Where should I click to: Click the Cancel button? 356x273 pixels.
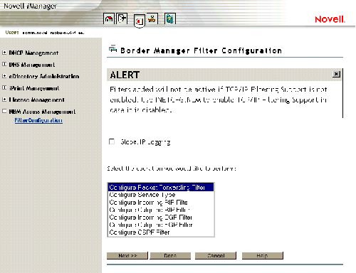[x=216, y=255]
